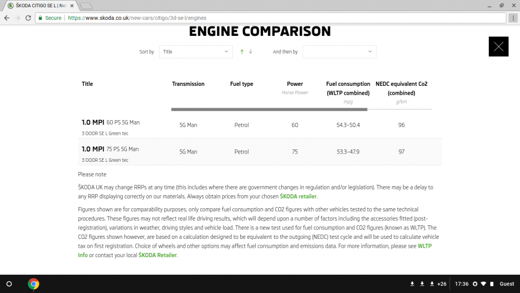Reload the page with refresh icon
Viewport: 520px width, 293px height.
click(28, 18)
